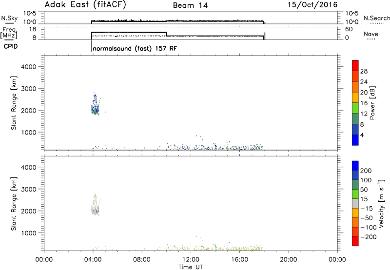Screen dimensions: 390x270
Task: Click the "Nave" legend label
Action: pyautogui.click(x=371, y=34)
